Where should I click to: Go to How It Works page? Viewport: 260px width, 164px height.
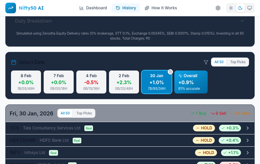point(161,8)
